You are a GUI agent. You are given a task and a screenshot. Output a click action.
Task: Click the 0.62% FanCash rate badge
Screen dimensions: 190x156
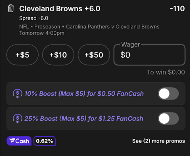45,141
